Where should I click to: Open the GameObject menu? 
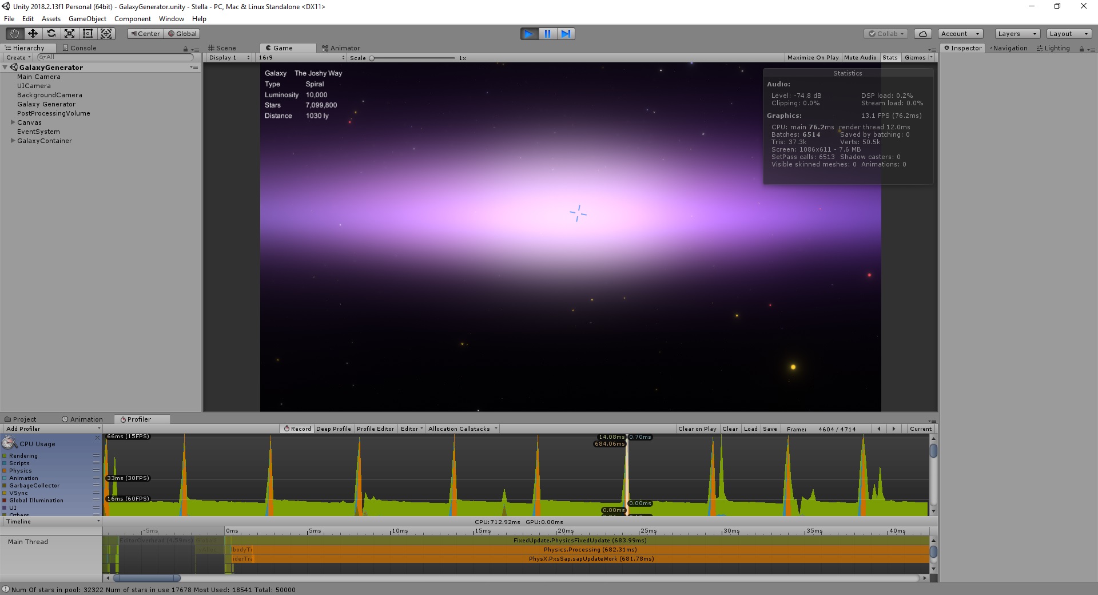[x=87, y=19]
